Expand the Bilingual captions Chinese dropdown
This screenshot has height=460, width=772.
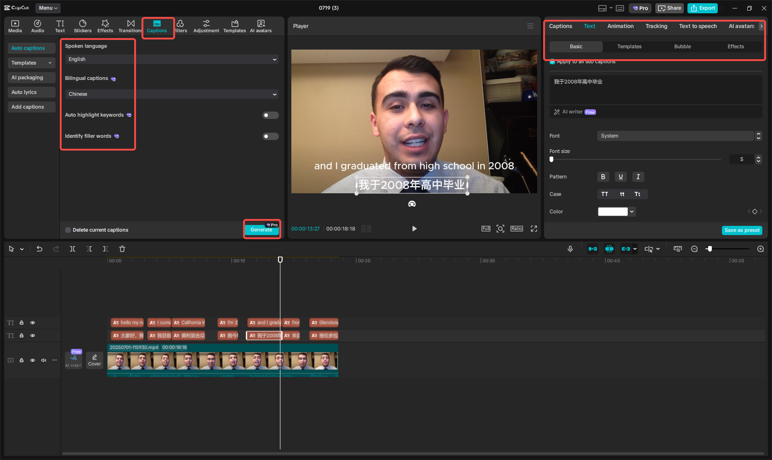click(172, 94)
